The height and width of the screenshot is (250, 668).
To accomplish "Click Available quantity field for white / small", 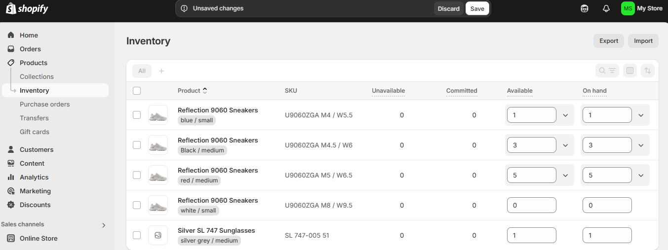I will [531, 205].
